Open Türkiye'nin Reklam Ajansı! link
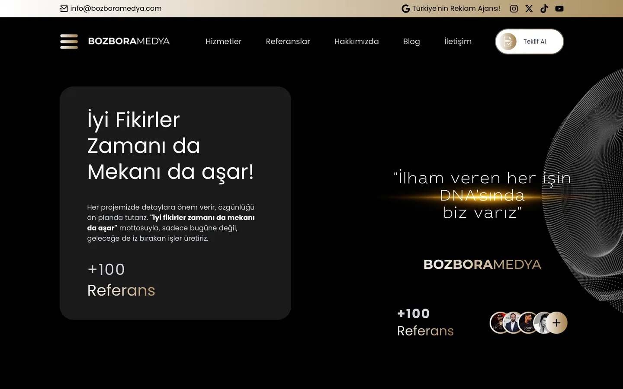The height and width of the screenshot is (389, 623). (456, 9)
